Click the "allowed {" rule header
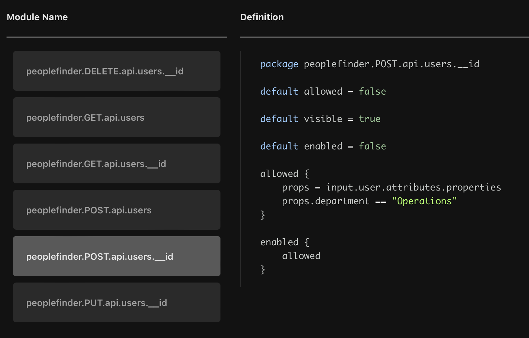The width and height of the screenshot is (529, 338). pyautogui.click(x=284, y=174)
